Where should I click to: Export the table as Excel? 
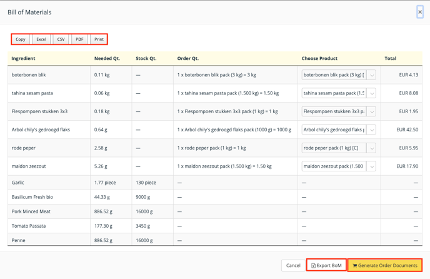(x=41, y=39)
